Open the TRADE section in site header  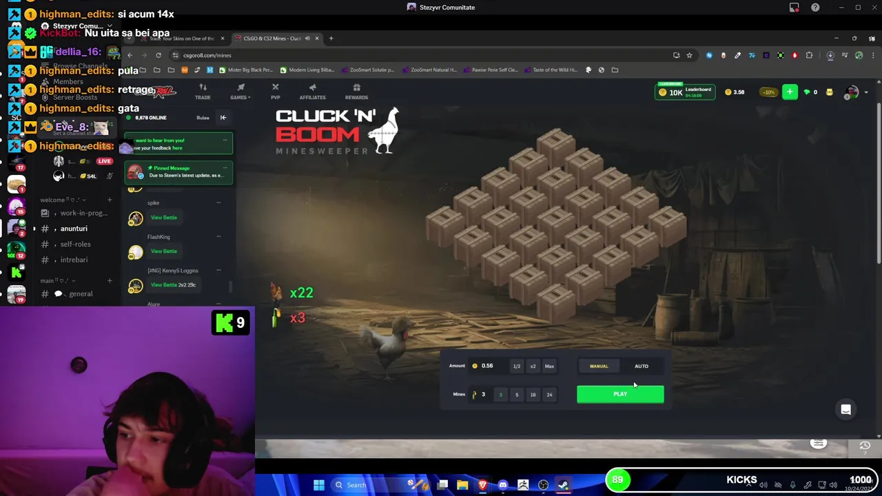click(203, 92)
